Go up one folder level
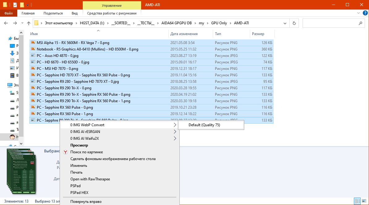Image resolution: width=369 pixels, height=205 pixels. [29, 23]
